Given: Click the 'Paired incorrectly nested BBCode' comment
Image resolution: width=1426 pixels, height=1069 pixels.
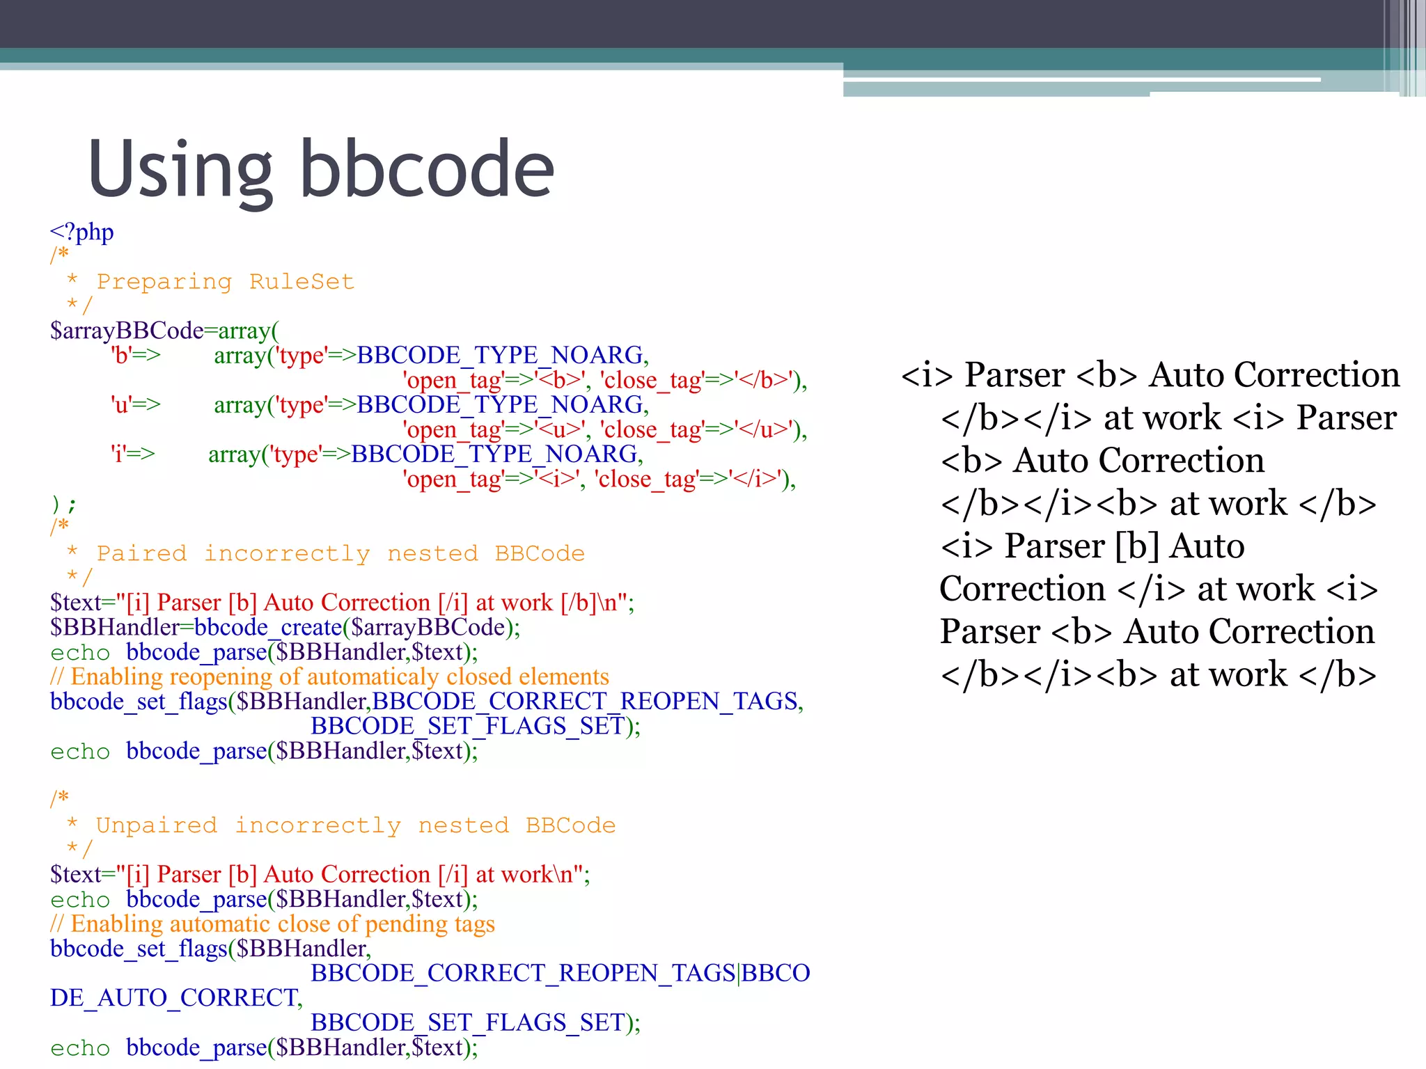Looking at the screenshot, I should (340, 553).
